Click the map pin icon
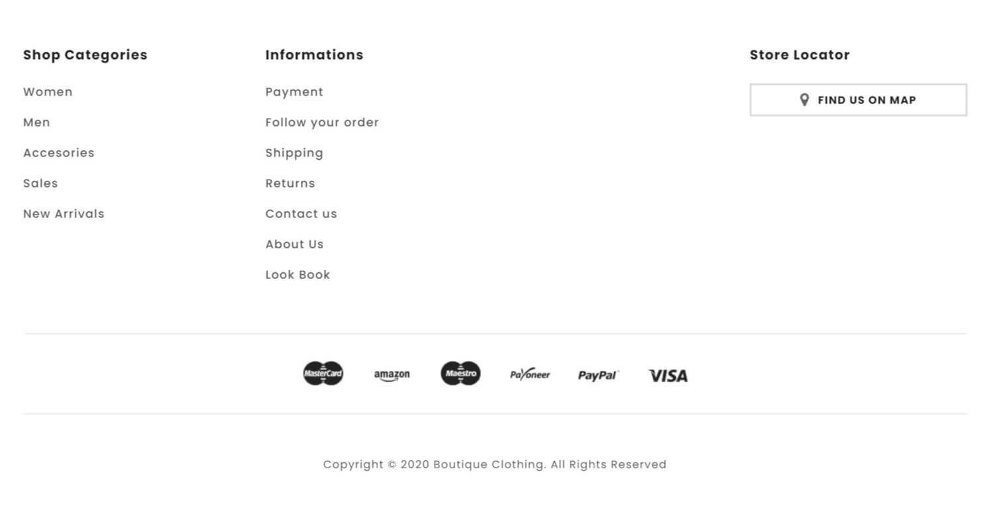Viewport: 999px width, 514px height. (805, 100)
